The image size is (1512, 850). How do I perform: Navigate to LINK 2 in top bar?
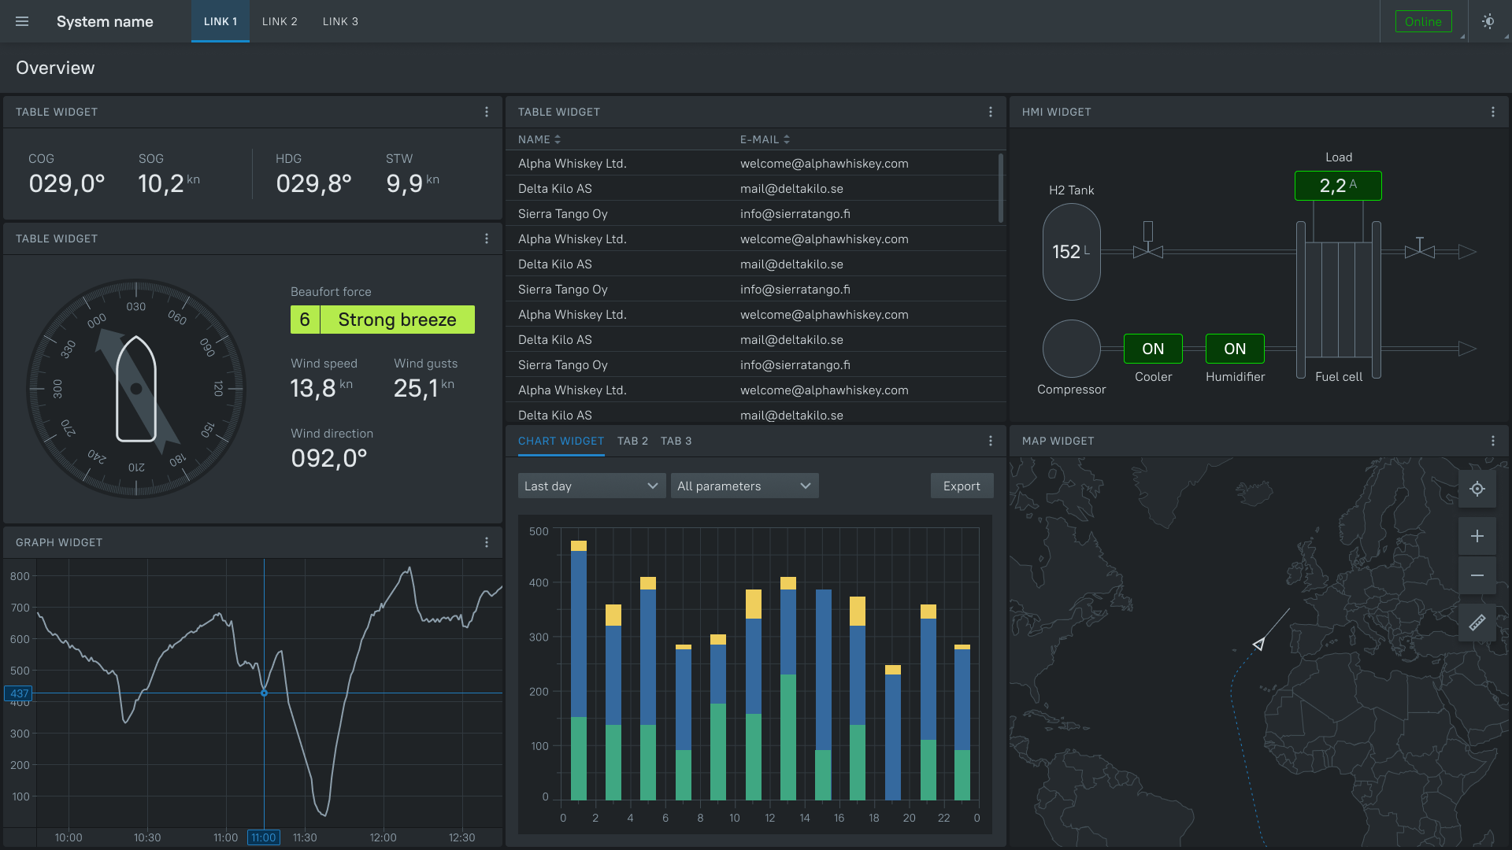click(x=280, y=21)
